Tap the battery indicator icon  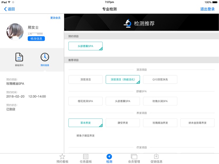tap(215, 2)
